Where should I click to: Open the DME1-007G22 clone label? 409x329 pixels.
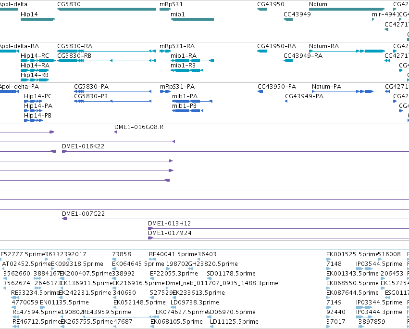point(83,214)
